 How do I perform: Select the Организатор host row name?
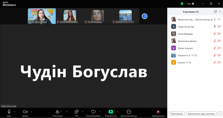click(195, 20)
